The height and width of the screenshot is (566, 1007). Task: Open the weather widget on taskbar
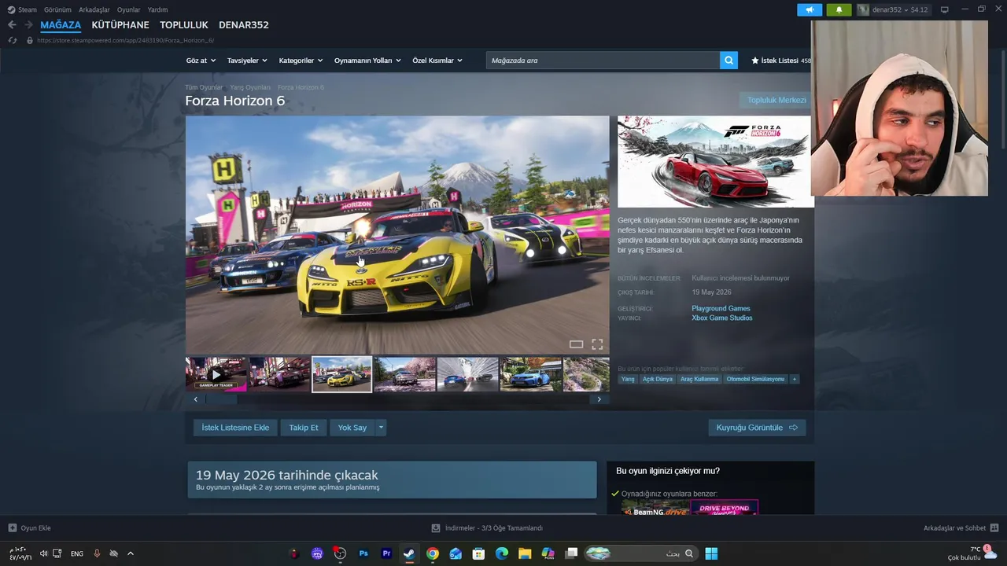972,553
